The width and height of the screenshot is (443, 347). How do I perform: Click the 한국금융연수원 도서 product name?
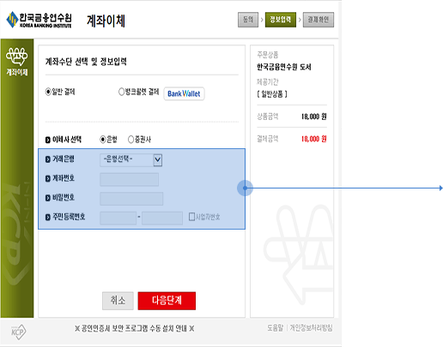click(x=284, y=67)
